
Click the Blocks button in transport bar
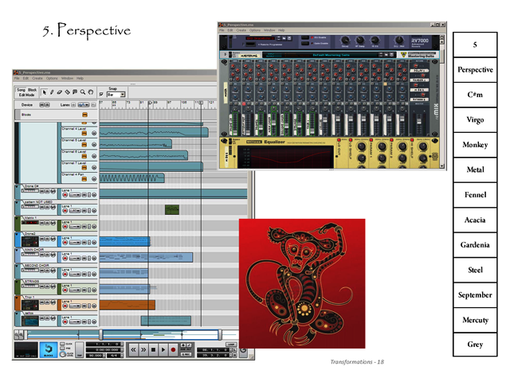pyautogui.click(x=48, y=350)
